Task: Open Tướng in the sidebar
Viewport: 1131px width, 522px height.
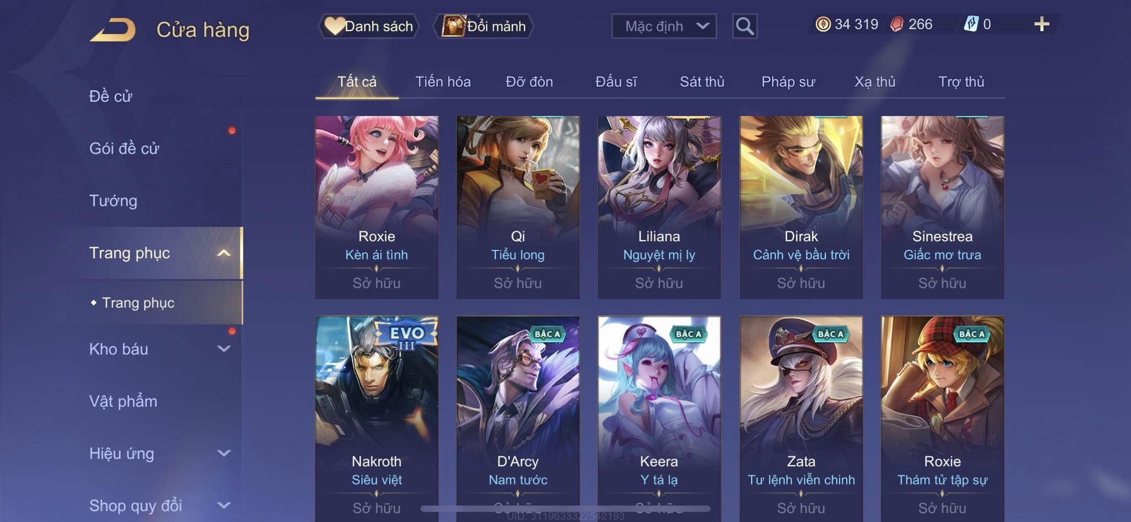Action: coord(113,201)
